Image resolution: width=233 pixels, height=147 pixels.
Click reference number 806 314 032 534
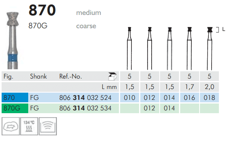coord(85,108)
